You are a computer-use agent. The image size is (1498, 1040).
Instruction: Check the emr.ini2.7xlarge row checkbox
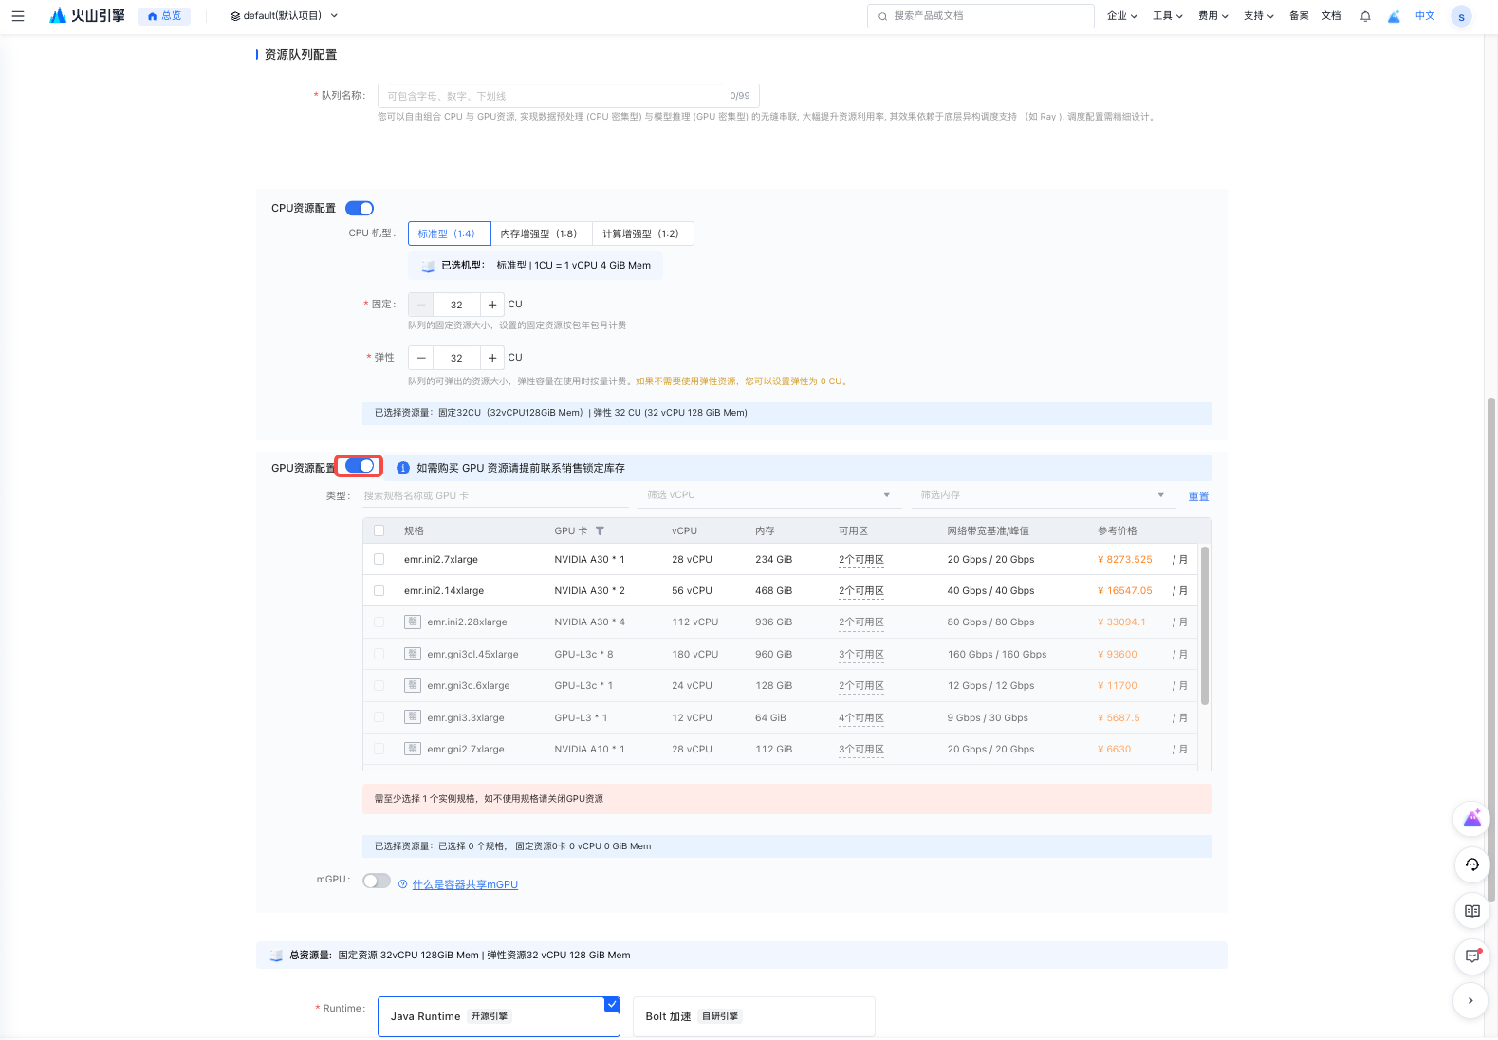379,559
